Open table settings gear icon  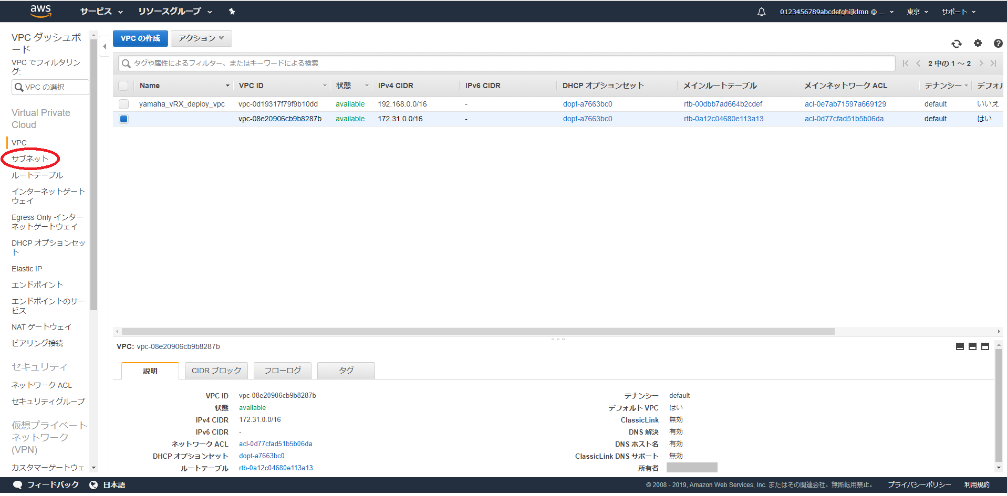[977, 44]
